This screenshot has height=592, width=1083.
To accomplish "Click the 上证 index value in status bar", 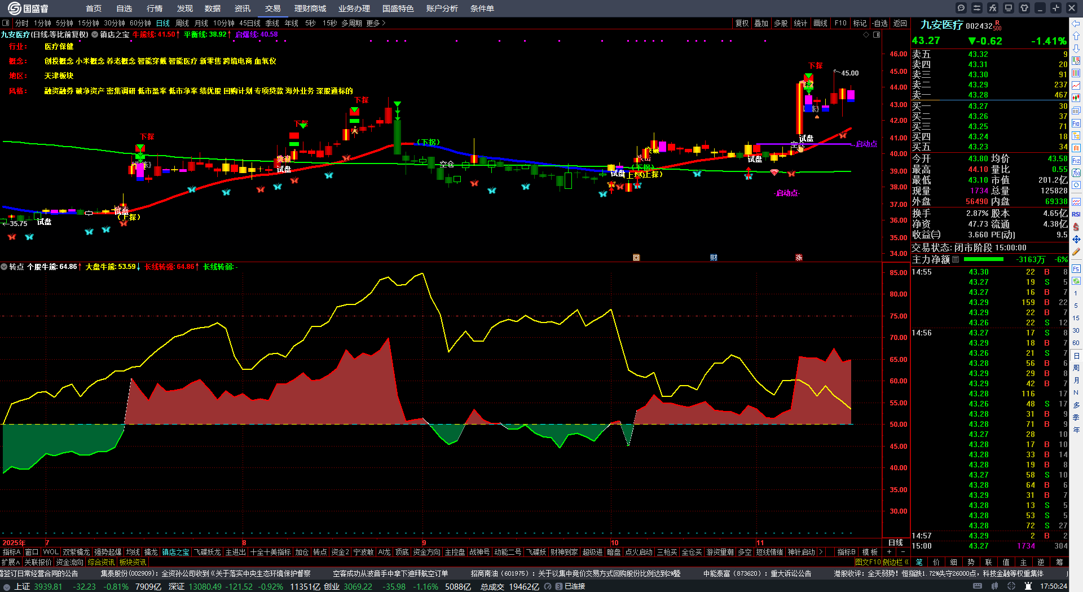I will click(x=48, y=586).
